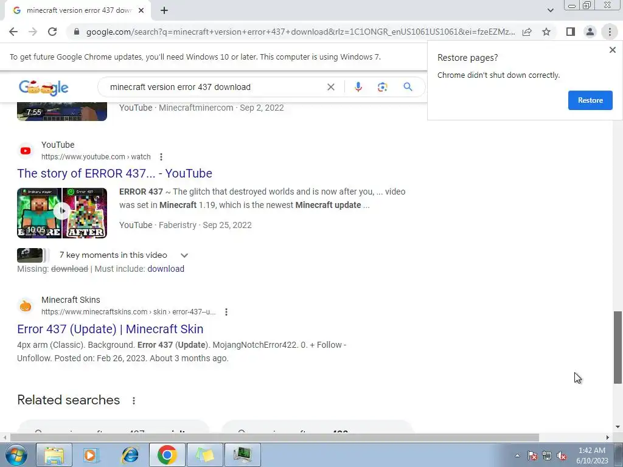Click the Related searches heading
623x467 pixels.
(68, 400)
